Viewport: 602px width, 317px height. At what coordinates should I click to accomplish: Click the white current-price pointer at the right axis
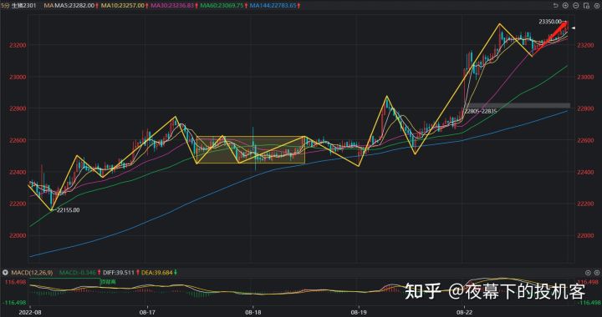coord(573,28)
